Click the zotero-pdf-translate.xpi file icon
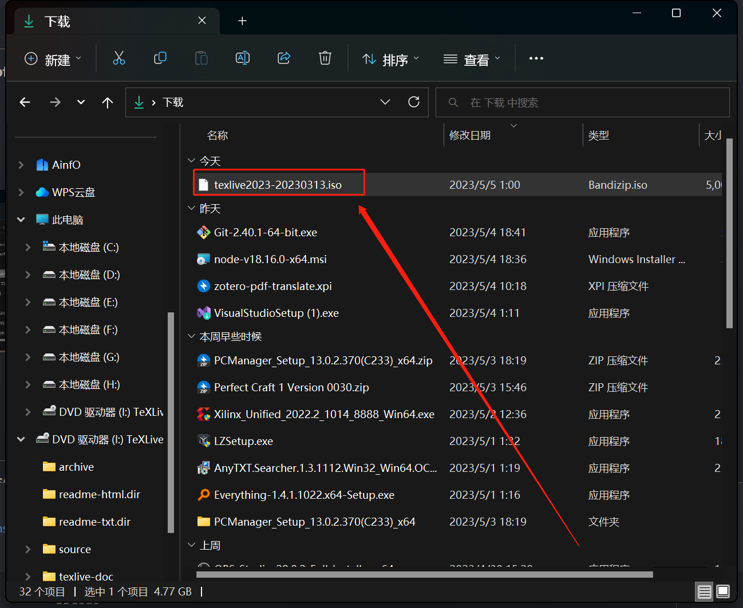 pos(203,286)
